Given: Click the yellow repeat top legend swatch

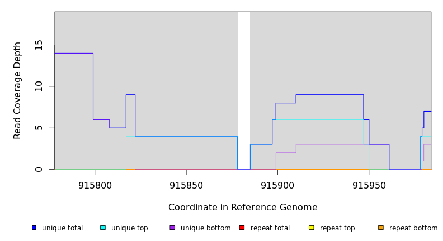Looking at the screenshot, I should 312,228.
